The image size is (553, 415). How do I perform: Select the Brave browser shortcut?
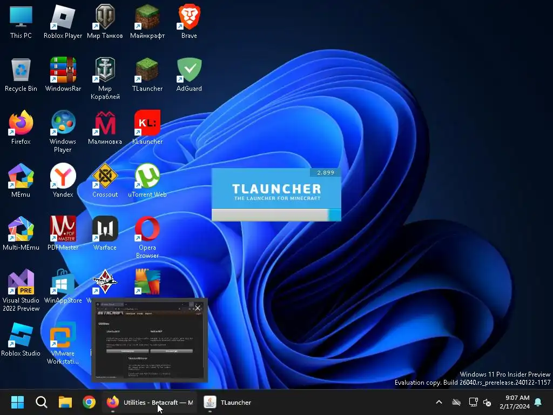[189, 22]
